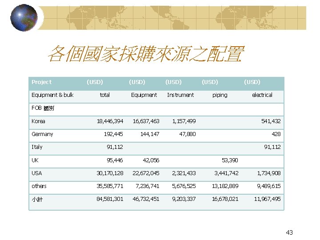
Task: Select the 'UK' row label
Action: pyautogui.click(x=35, y=160)
